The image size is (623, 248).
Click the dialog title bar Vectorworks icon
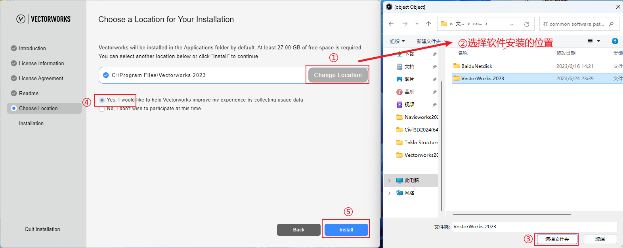pos(389,7)
